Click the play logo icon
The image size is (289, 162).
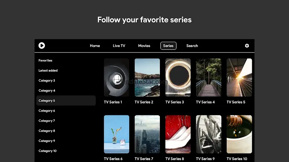pos(42,45)
